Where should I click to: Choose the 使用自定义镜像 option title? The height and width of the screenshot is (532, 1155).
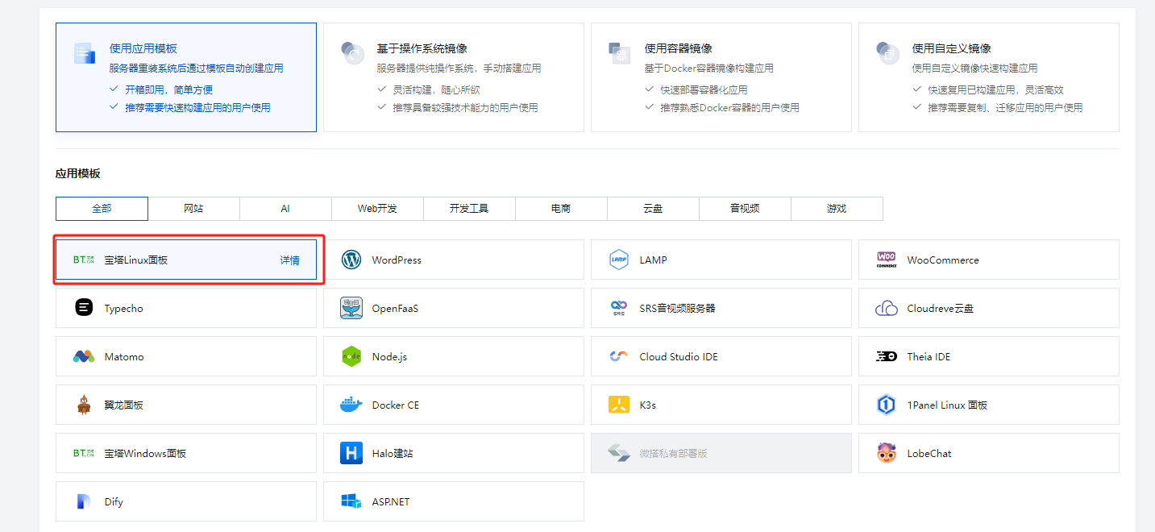pos(951,48)
